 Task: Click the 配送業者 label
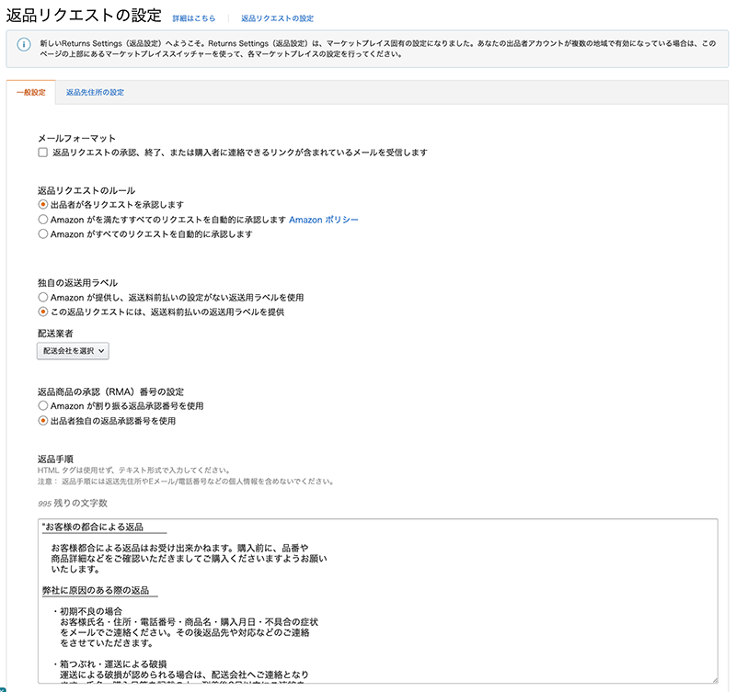[x=55, y=334]
